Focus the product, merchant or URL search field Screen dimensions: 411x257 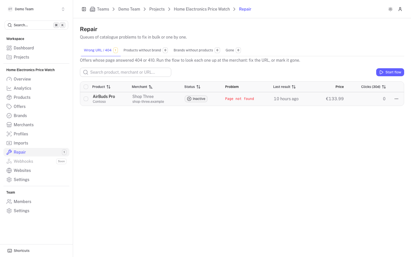126,72
